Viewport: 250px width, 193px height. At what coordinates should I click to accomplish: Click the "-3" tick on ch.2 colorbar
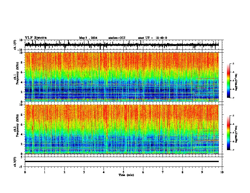coord(233,116)
